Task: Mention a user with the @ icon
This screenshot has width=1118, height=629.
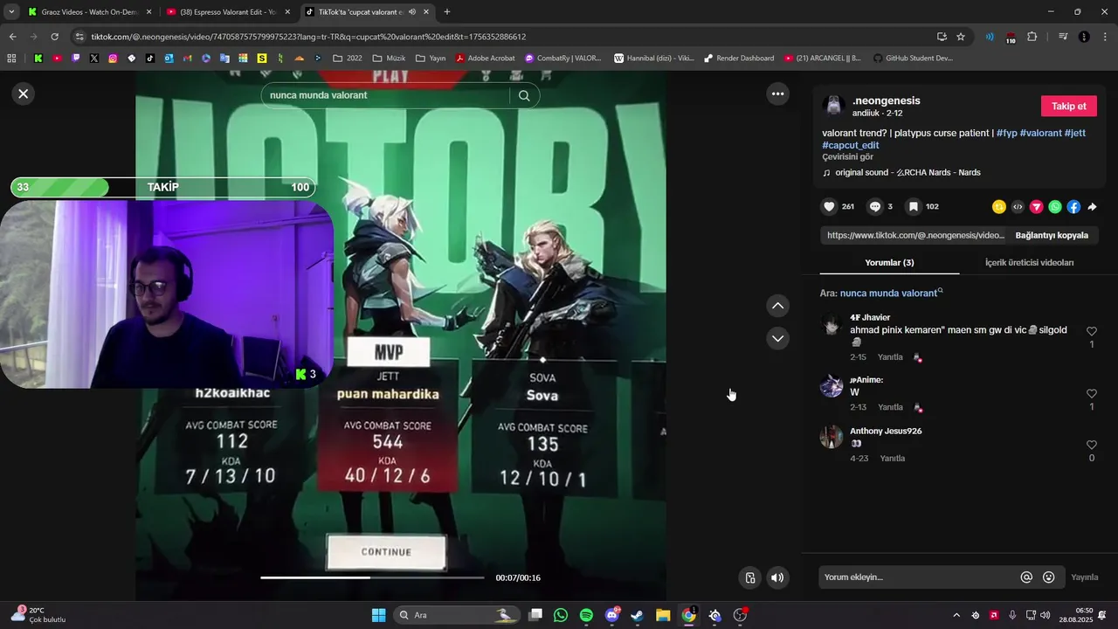Action: point(1026,577)
